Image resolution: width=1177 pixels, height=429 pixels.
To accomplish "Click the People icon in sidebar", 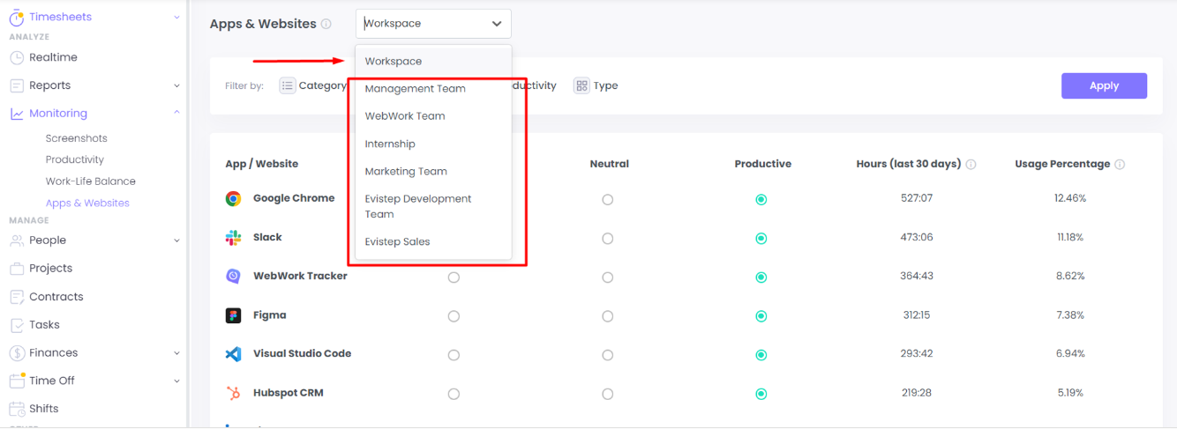I will pyautogui.click(x=17, y=240).
